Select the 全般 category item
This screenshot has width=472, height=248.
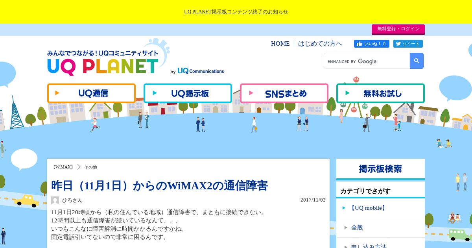pyautogui.click(x=380, y=228)
